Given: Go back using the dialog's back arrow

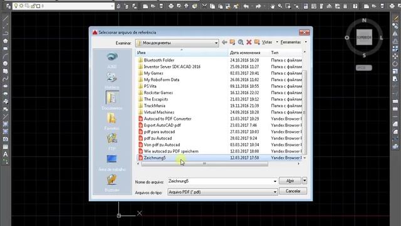Looking at the screenshot, I should tap(224, 42).
